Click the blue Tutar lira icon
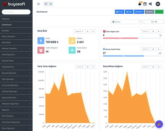Image resolution: width=165 pixels, height=131 pixels. point(41,41)
